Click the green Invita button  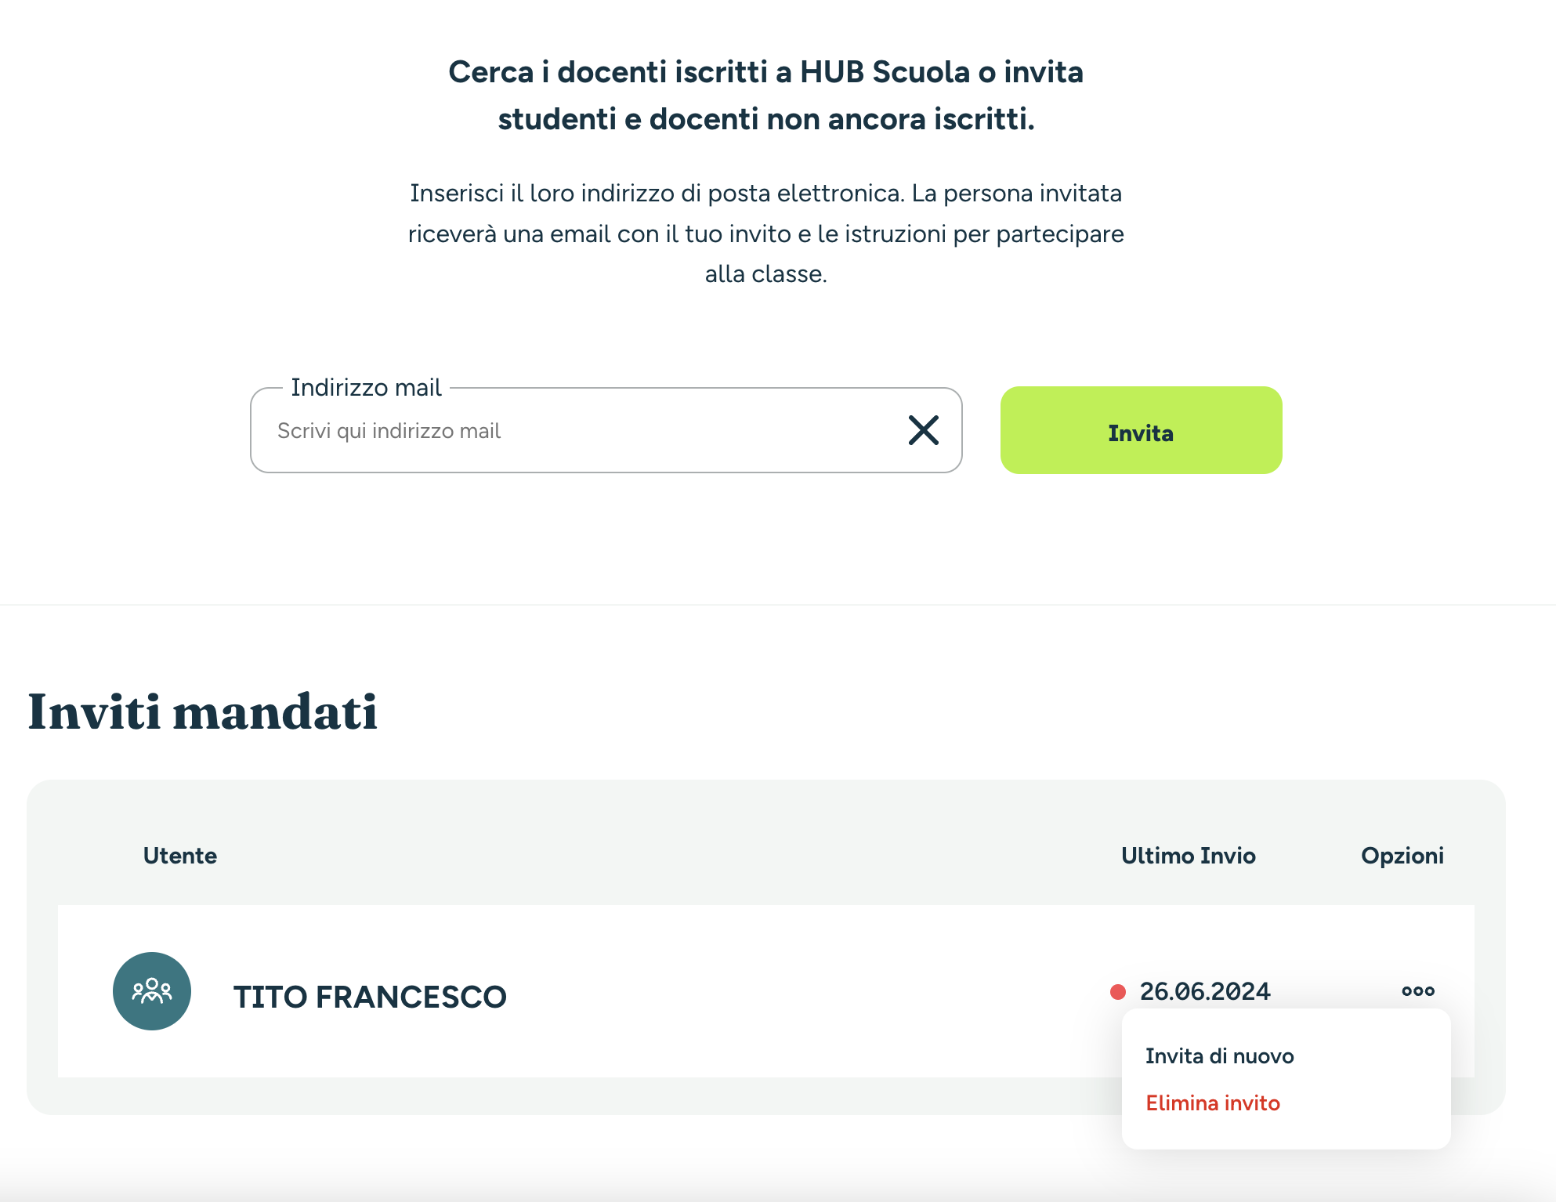(1141, 430)
